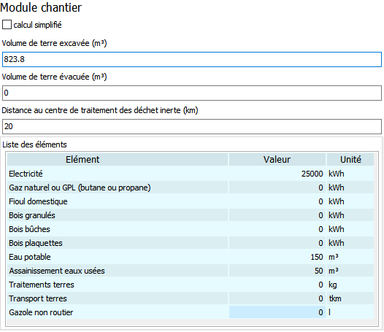Screen dimensions: 384x332
Task: Click the Bois bûches value cell
Action: tap(277, 229)
